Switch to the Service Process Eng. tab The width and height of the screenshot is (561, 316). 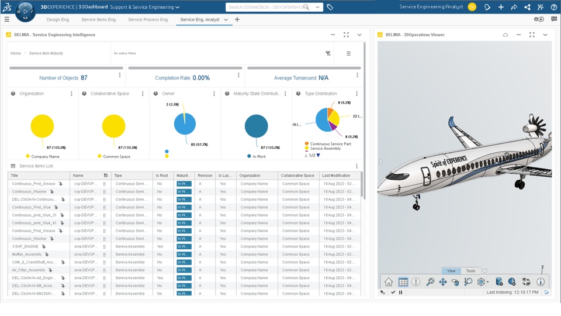point(148,20)
